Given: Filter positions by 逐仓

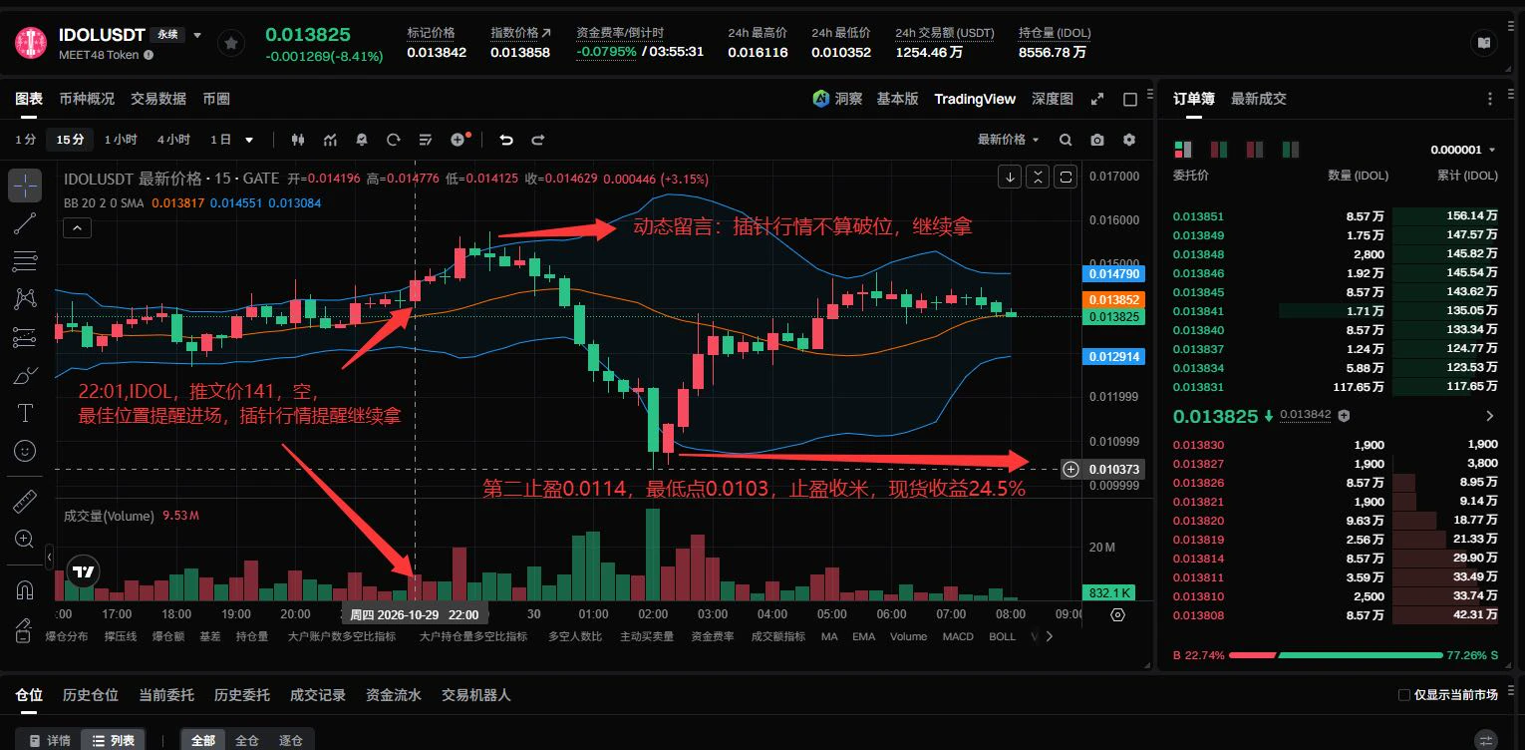Looking at the screenshot, I should (291, 740).
